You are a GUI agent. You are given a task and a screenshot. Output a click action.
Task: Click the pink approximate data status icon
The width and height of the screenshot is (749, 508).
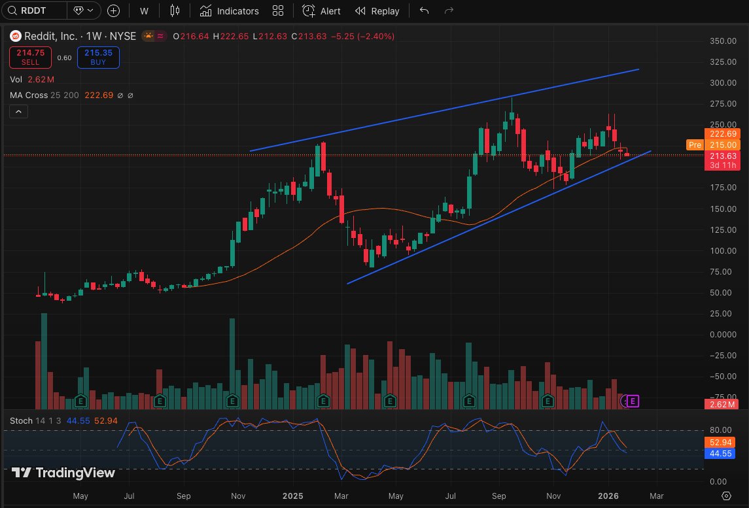pyautogui.click(x=160, y=36)
